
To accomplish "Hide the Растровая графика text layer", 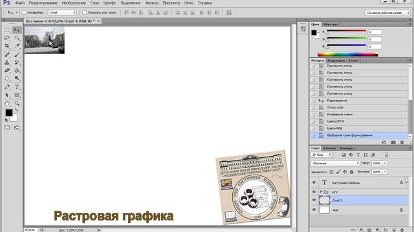I will pos(314,182).
